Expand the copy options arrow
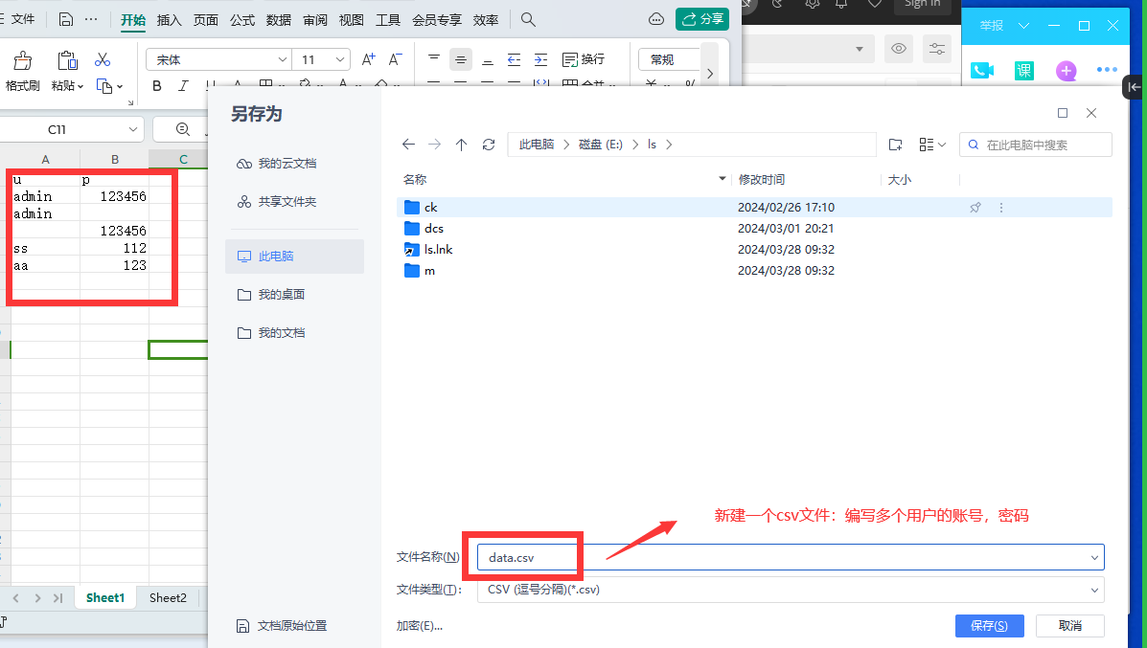 [120, 86]
